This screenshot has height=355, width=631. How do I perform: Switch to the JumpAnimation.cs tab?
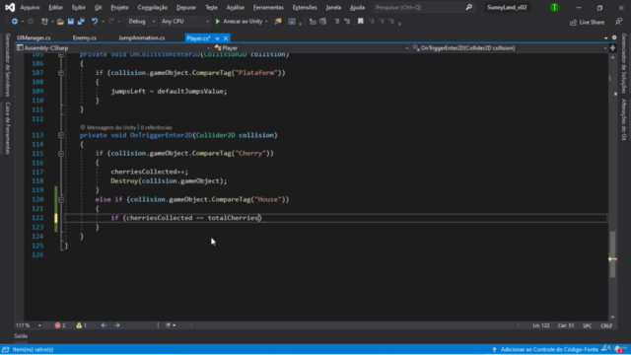click(x=142, y=37)
